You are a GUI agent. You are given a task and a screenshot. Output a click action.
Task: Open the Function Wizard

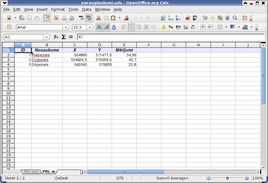(x=56, y=37)
